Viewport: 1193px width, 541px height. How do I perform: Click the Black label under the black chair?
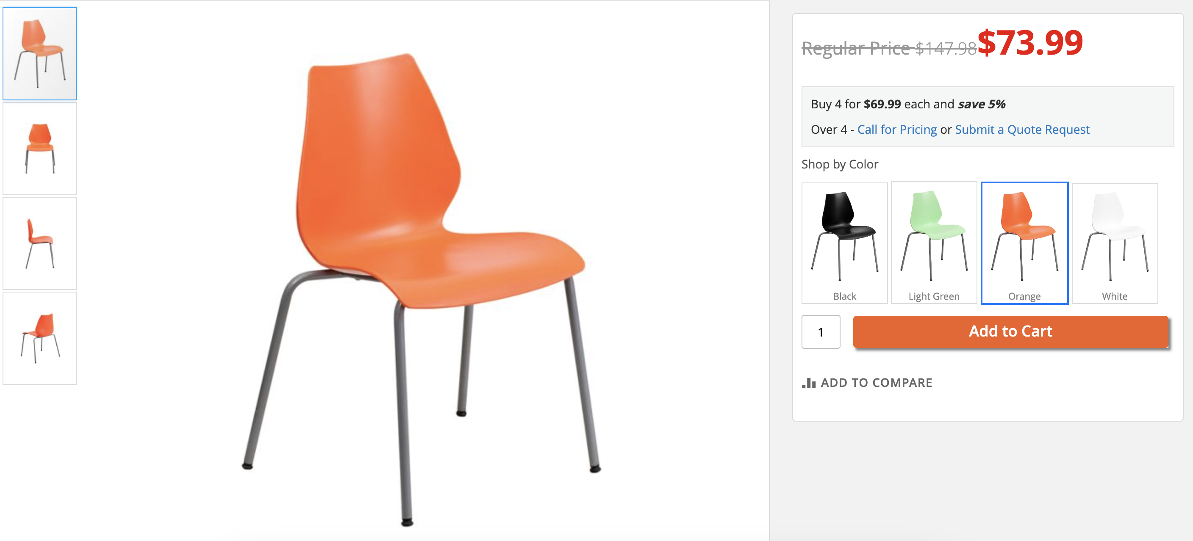[x=844, y=296]
